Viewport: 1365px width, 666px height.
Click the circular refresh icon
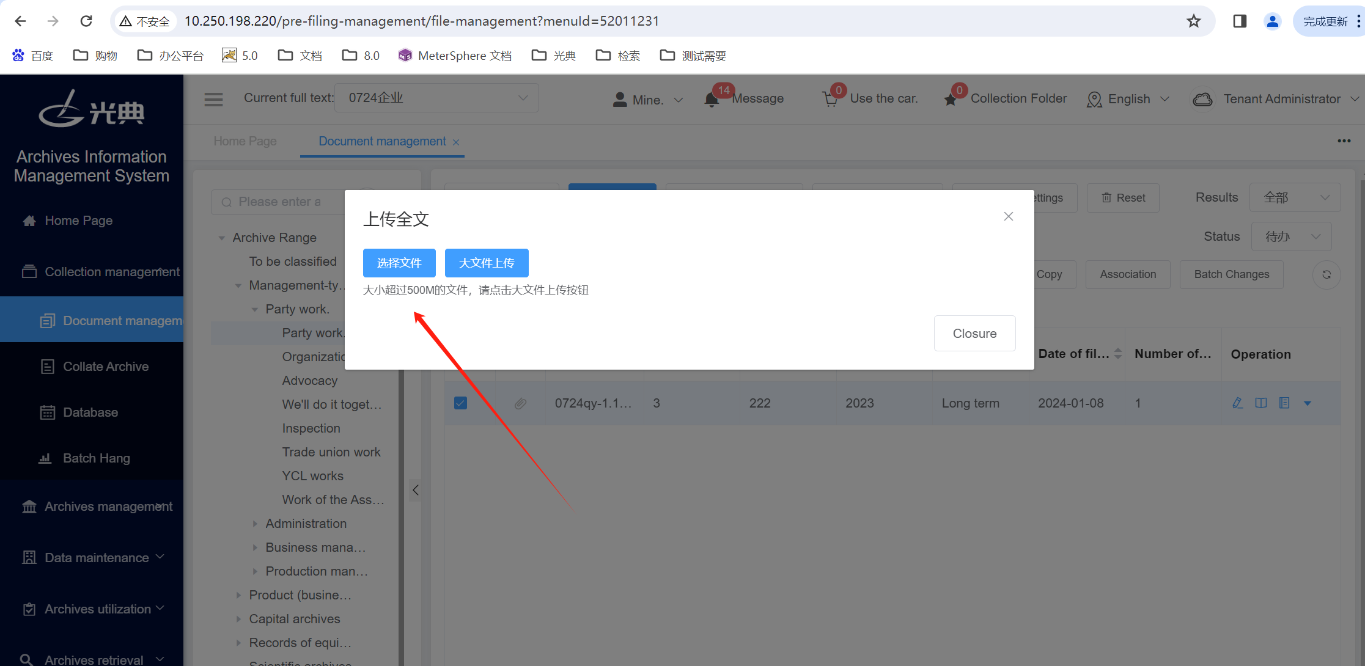coord(1326,274)
